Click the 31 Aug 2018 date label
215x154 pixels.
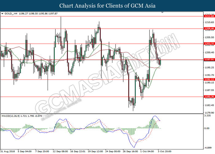8,152
